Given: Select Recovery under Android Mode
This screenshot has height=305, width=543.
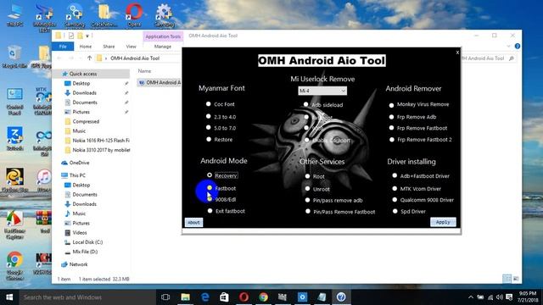Looking at the screenshot, I should (x=210, y=175).
